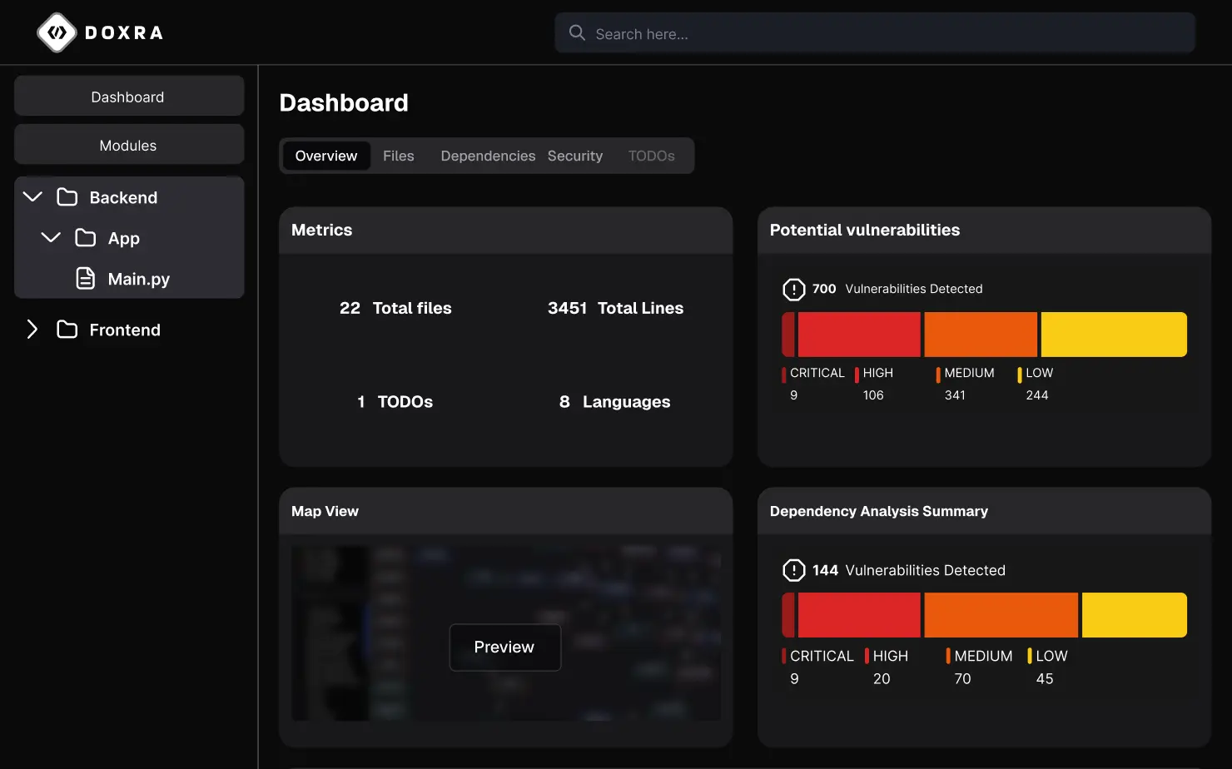This screenshot has width=1232, height=769.
Task: Focus the Search here field
Action: [875, 33]
